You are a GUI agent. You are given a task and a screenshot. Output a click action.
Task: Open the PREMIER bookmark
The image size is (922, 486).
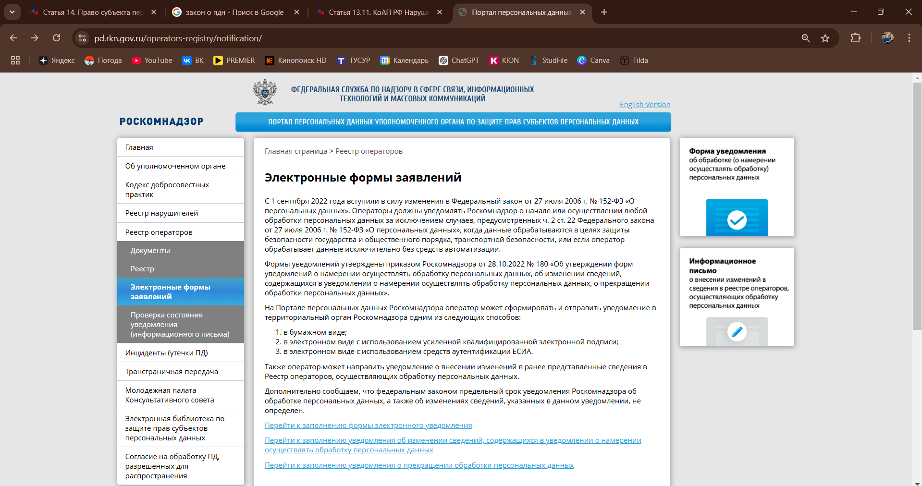pos(234,61)
